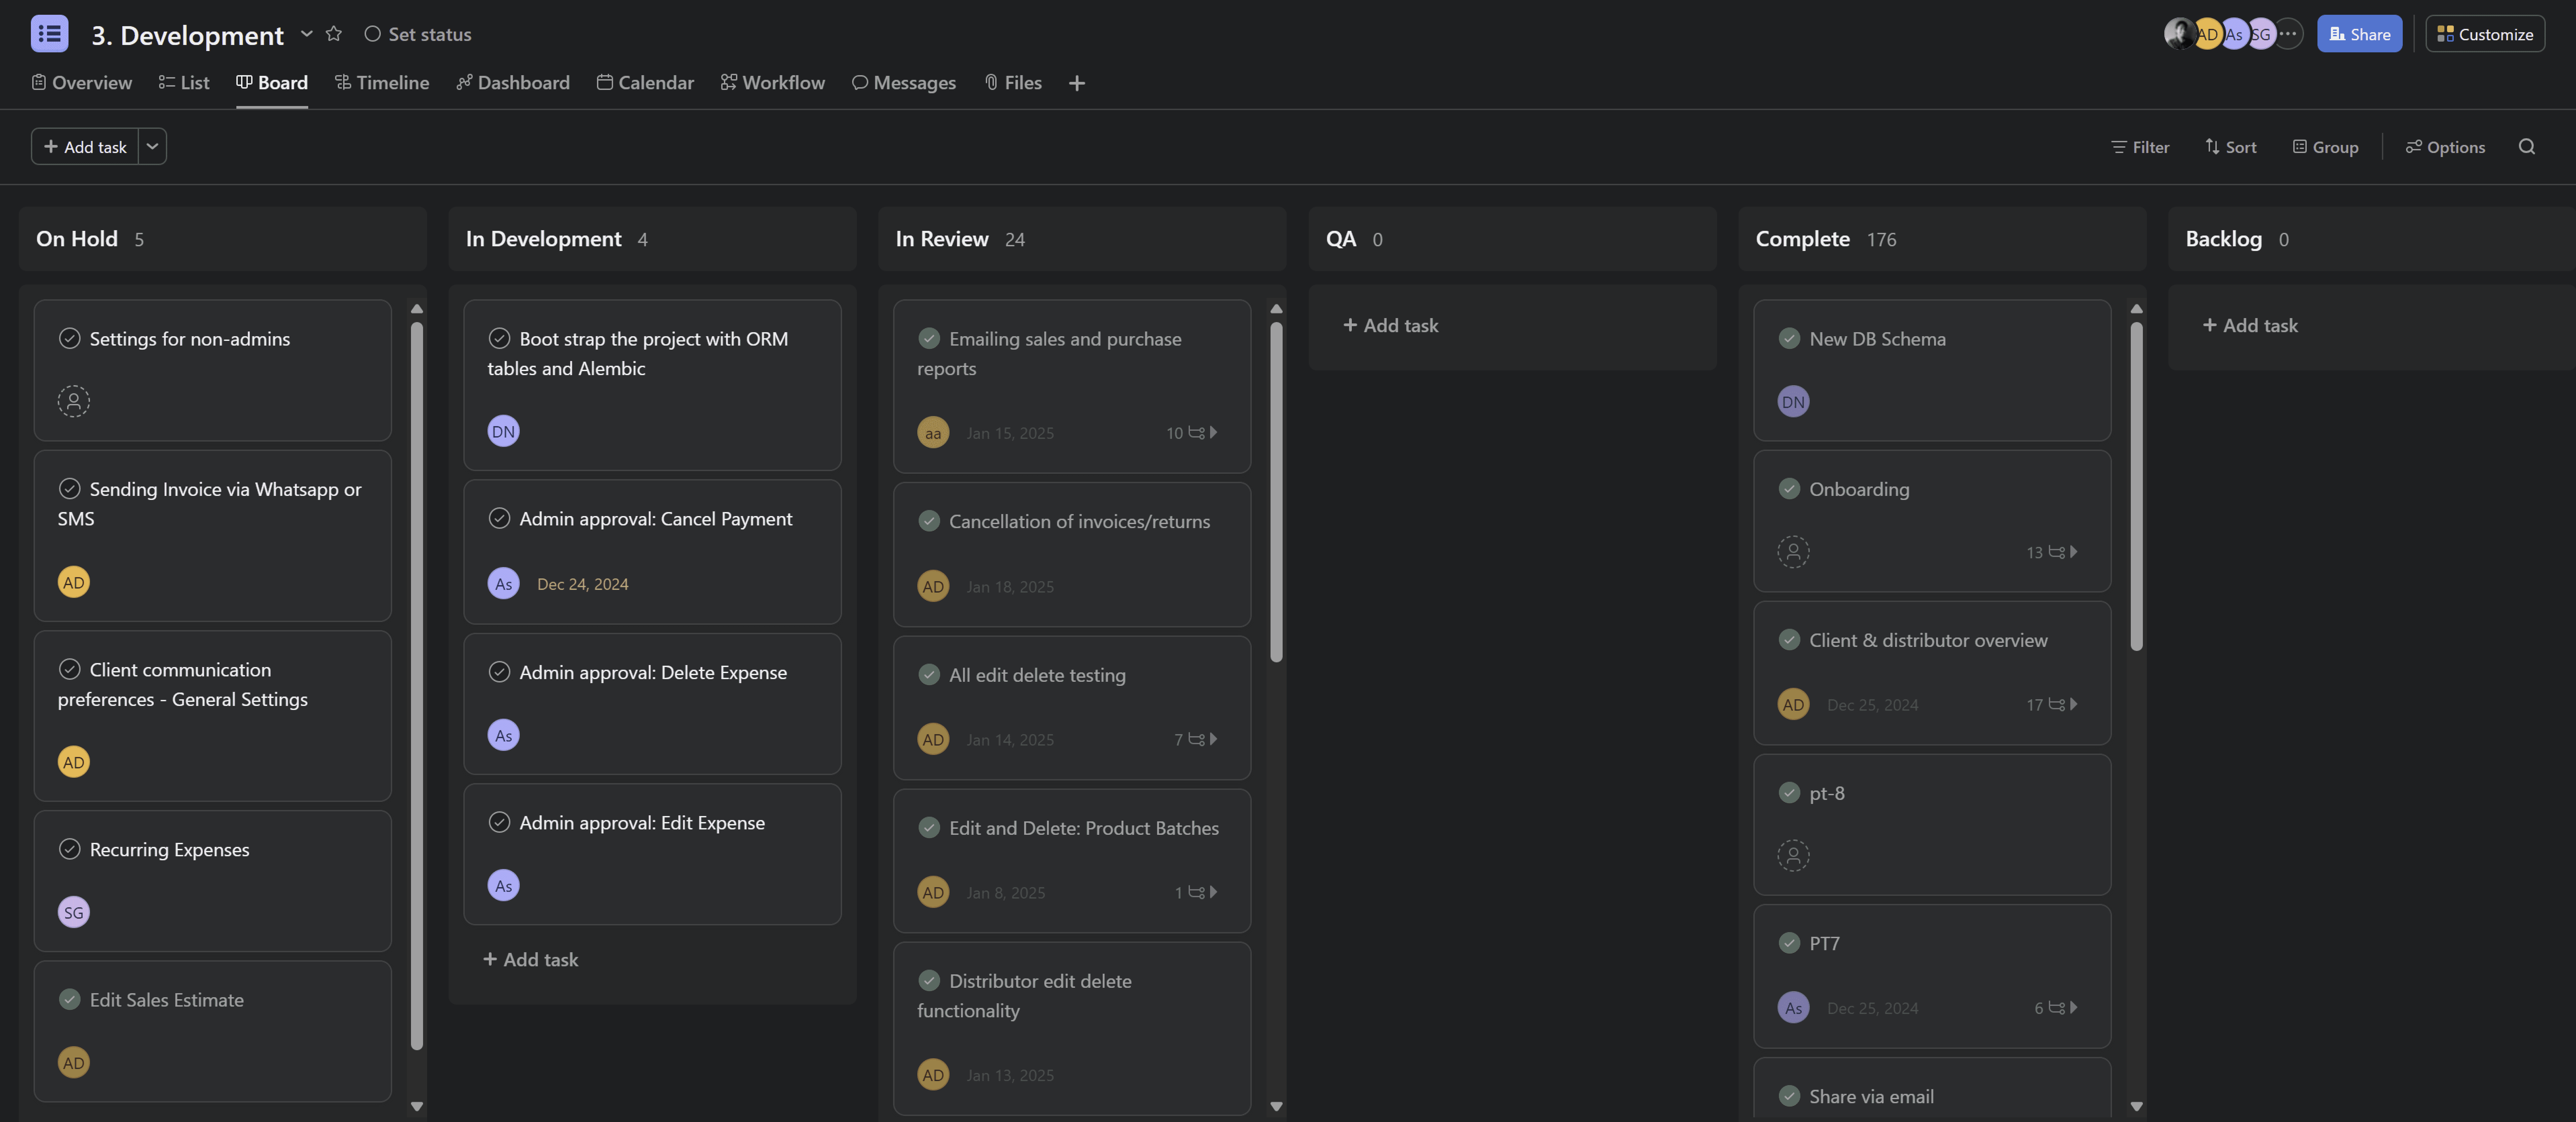Click Set status circle

(x=372, y=34)
